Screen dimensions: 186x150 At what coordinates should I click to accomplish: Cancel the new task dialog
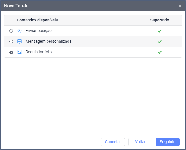[x=113, y=142]
